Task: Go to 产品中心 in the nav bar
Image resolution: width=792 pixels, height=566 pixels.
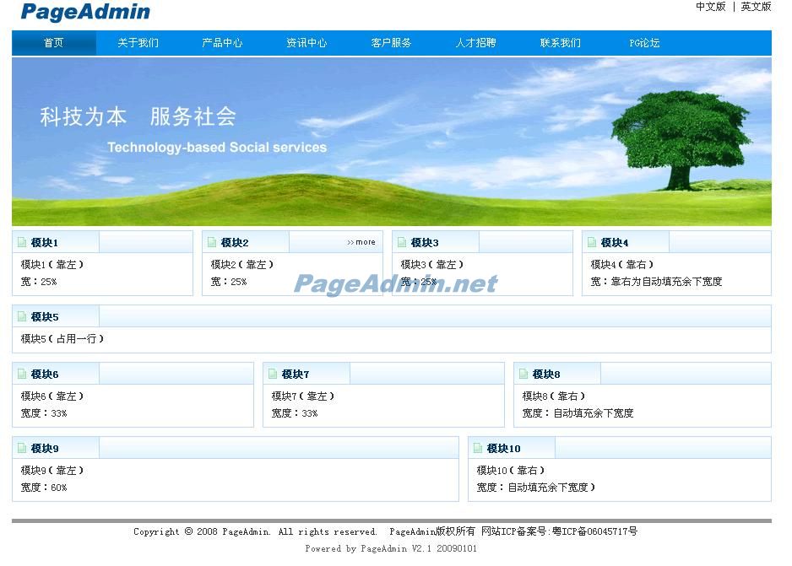Action: point(222,43)
